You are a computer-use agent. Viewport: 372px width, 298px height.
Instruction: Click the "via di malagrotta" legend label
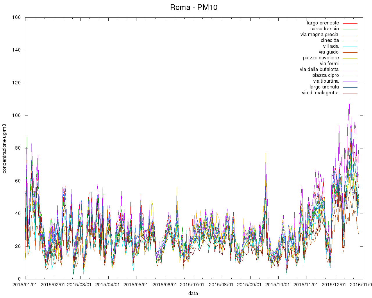(x=320, y=93)
